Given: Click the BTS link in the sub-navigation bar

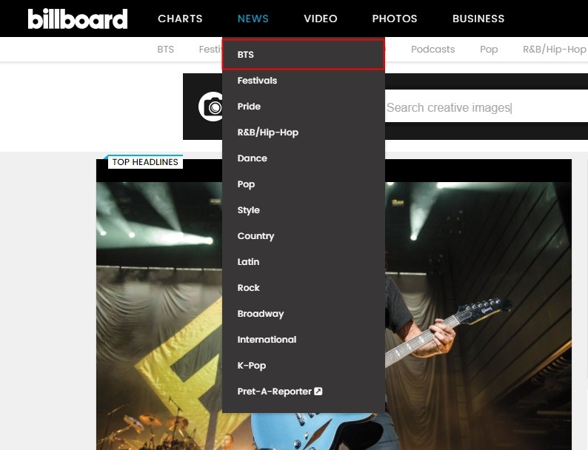Looking at the screenshot, I should coord(165,50).
